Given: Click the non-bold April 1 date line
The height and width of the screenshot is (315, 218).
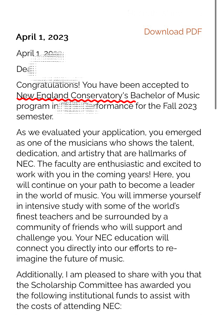Looking at the screenshot, I should (x=40, y=53).
